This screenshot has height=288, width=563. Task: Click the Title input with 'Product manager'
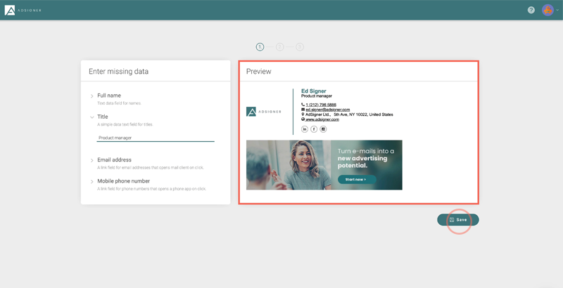pos(156,138)
